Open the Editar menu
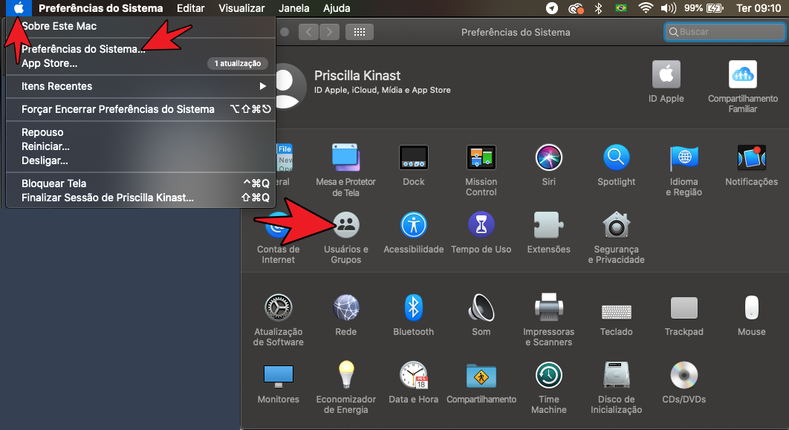The image size is (789, 430). tap(191, 8)
